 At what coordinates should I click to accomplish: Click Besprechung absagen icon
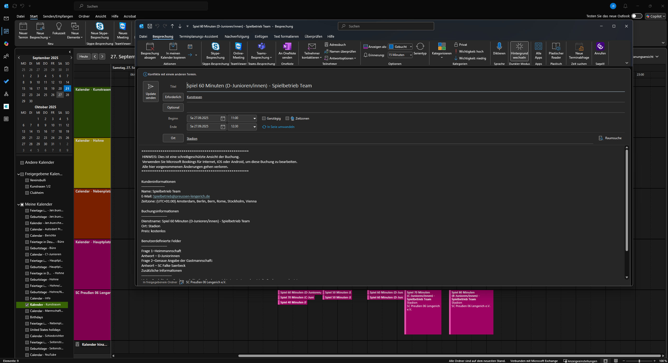[150, 47]
